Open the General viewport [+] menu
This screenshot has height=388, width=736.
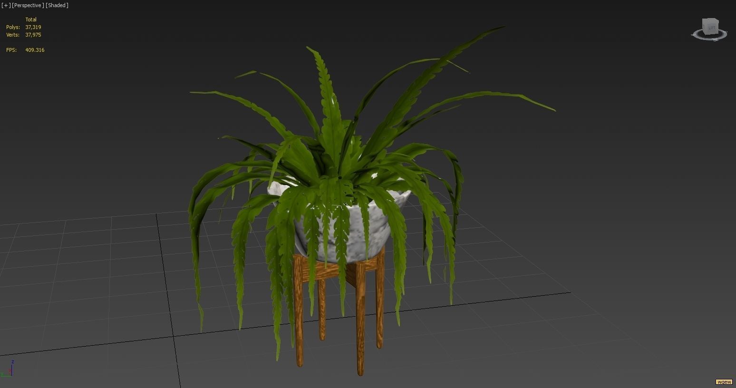tap(5, 5)
